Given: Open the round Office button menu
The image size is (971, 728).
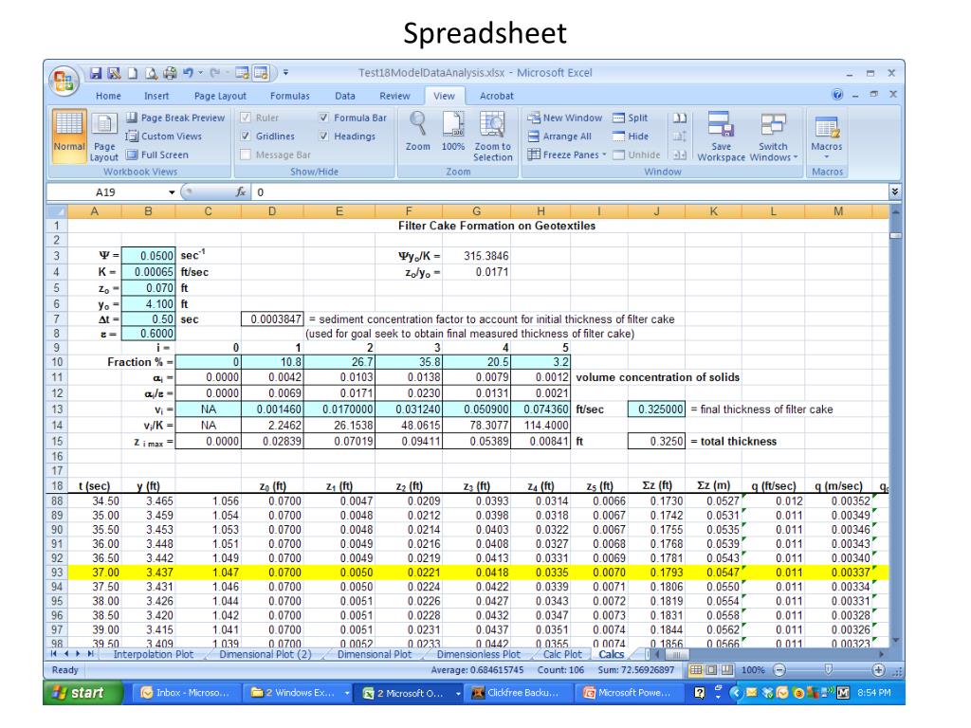Looking at the screenshot, I should pyautogui.click(x=64, y=82).
